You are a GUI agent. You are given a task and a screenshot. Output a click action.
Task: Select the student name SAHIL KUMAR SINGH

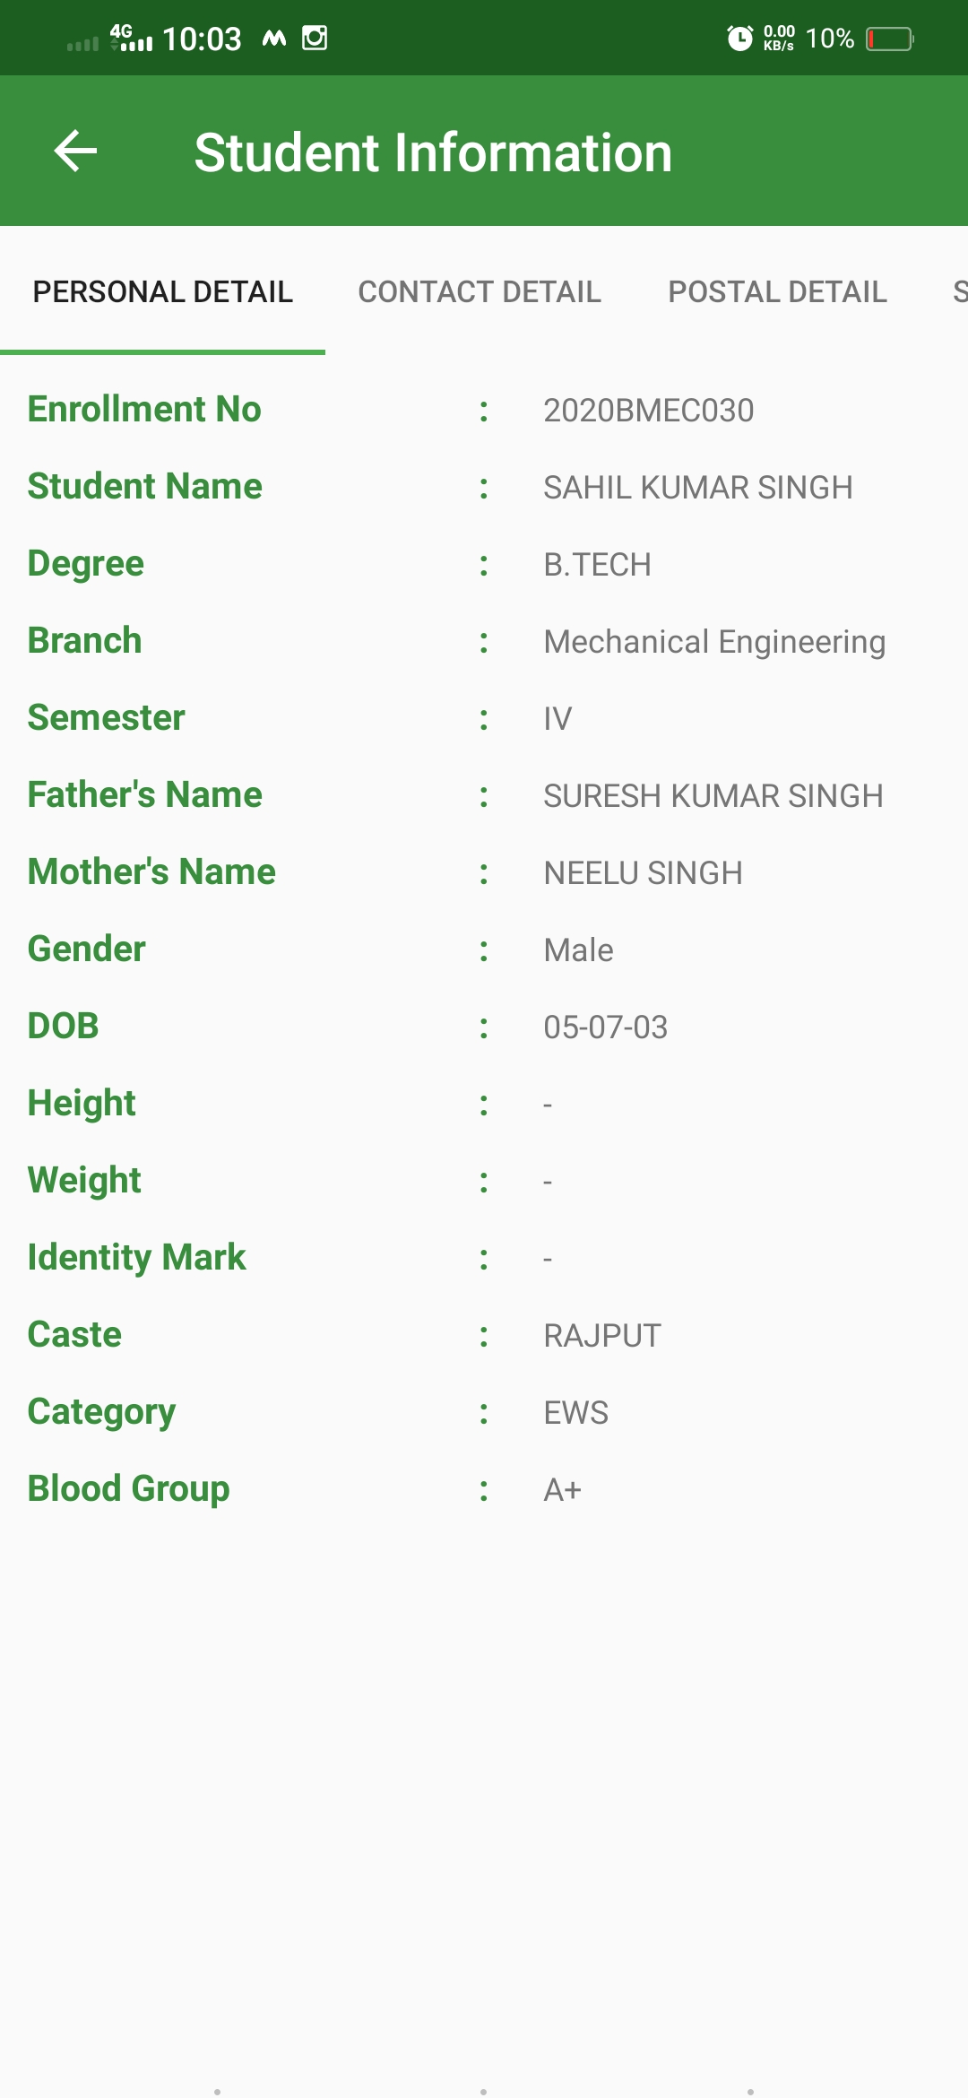pyautogui.click(x=698, y=488)
